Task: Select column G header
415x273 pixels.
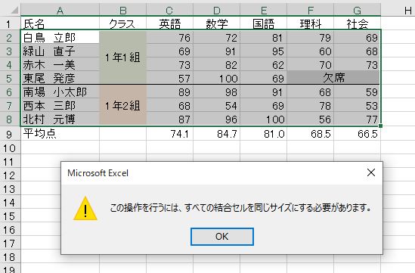Action: point(357,11)
